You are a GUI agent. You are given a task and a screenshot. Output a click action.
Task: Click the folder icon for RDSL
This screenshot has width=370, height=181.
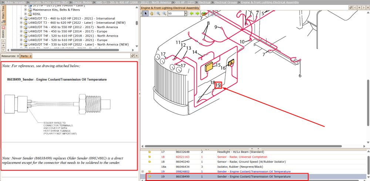click(x=30, y=14)
